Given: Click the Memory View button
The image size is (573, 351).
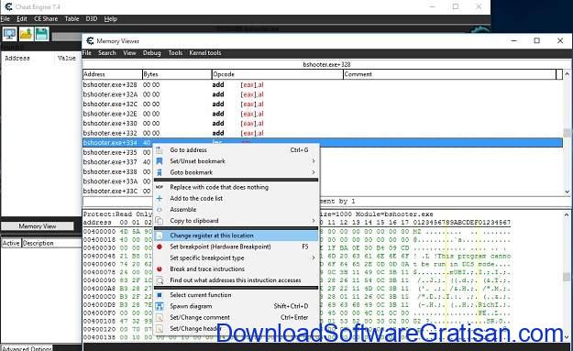Looking at the screenshot, I should 38,226.
